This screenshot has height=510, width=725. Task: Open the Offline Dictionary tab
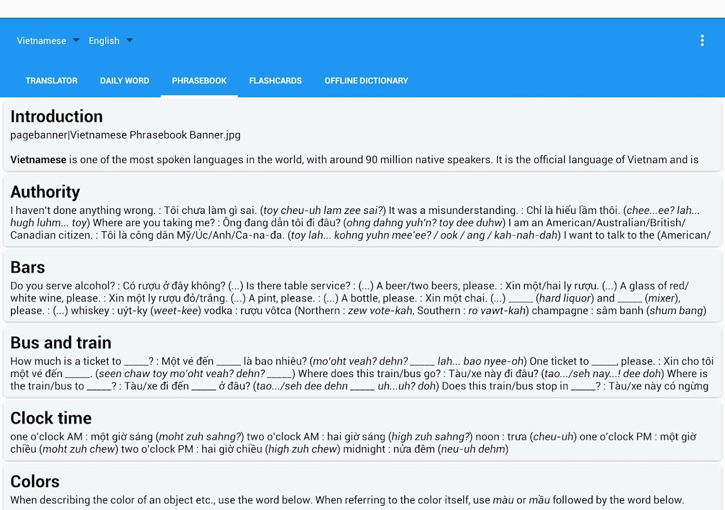click(x=366, y=80)
